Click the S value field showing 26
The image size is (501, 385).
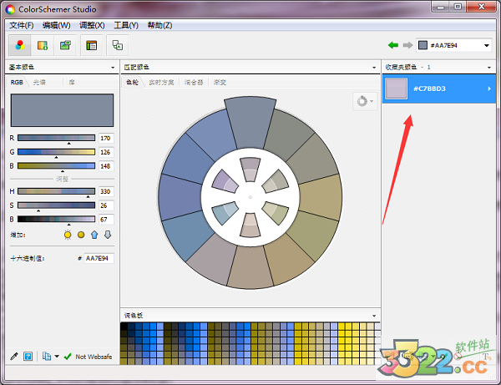tap(106, 205)
